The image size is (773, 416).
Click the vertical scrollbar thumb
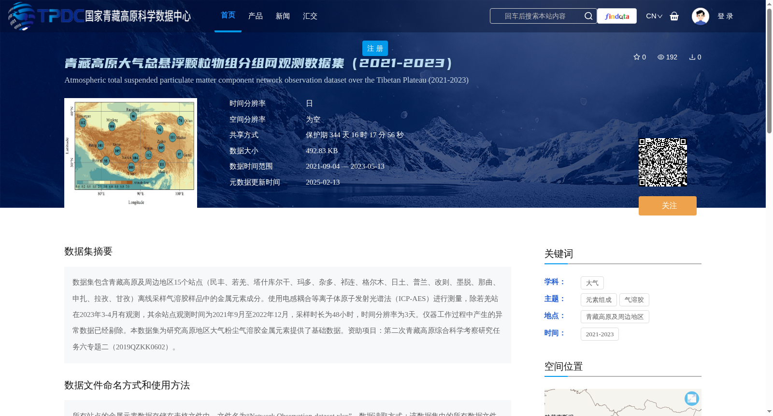(769, 71)
